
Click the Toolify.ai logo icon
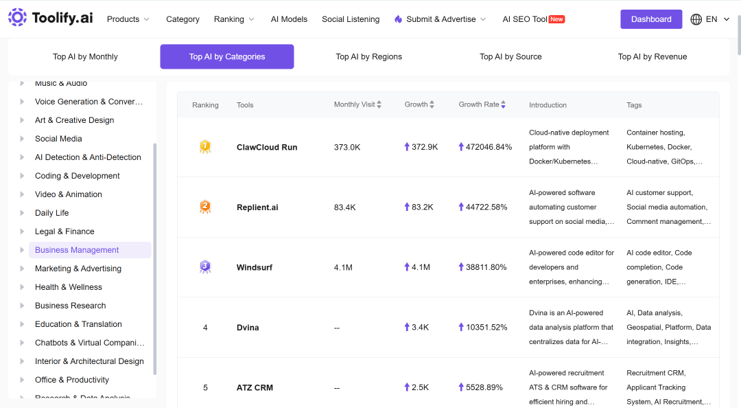17,17
